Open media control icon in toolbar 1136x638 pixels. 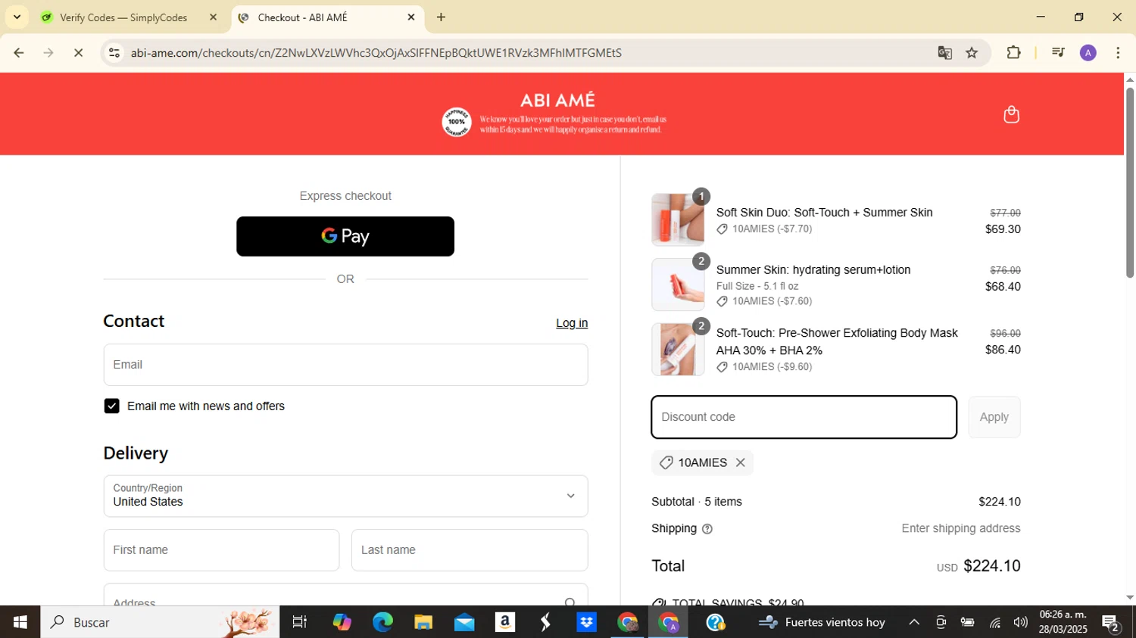click(1058, 53)
